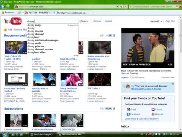Open 'Can others find me?' link

(149, 119)
